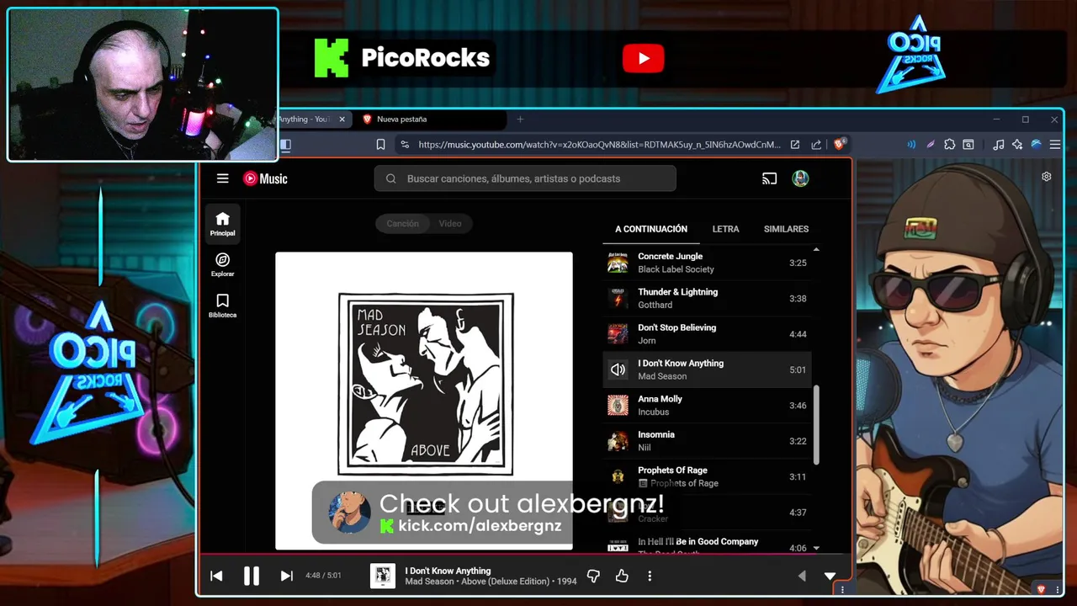Click the queue scrollbar thumb
This screenshot has height=606, width=1077.
[x=816, y=425]
